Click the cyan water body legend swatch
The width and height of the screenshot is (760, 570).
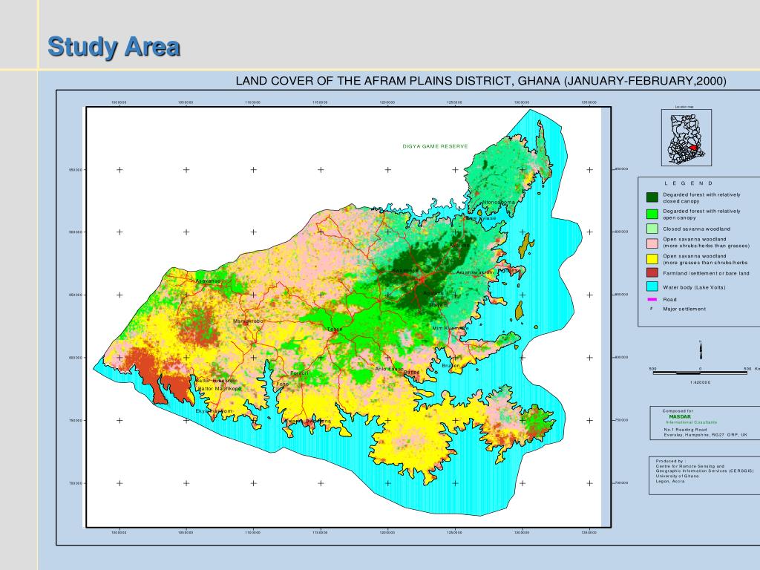tap(652, 287)
